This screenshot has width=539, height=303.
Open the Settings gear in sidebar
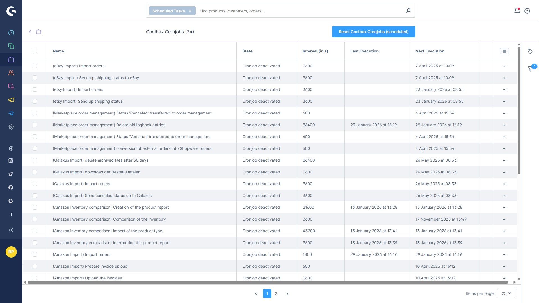[11, 127]
